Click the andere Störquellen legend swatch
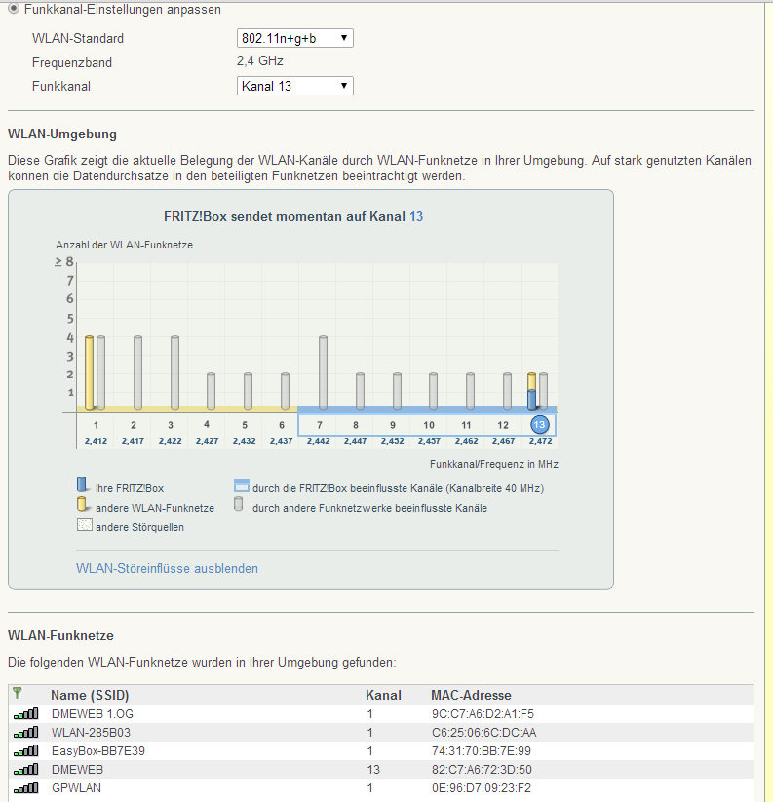 [x=83, y=526]
